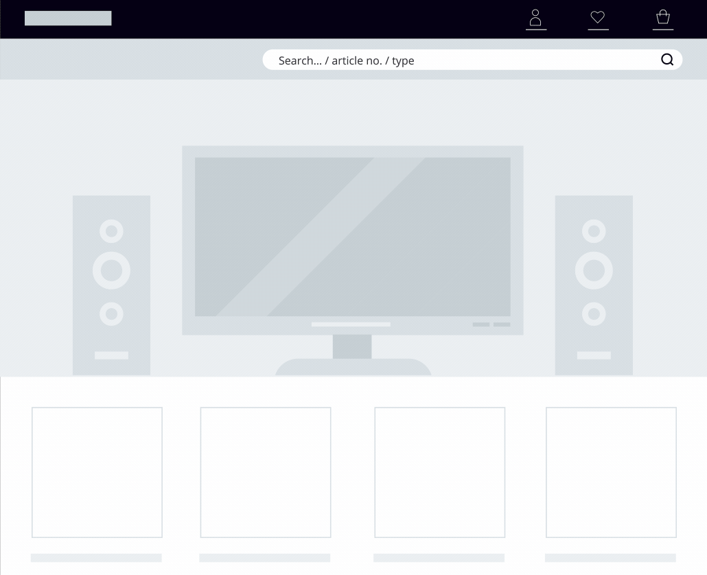Click the logo placeholder in header

click(x=68, y=19)
